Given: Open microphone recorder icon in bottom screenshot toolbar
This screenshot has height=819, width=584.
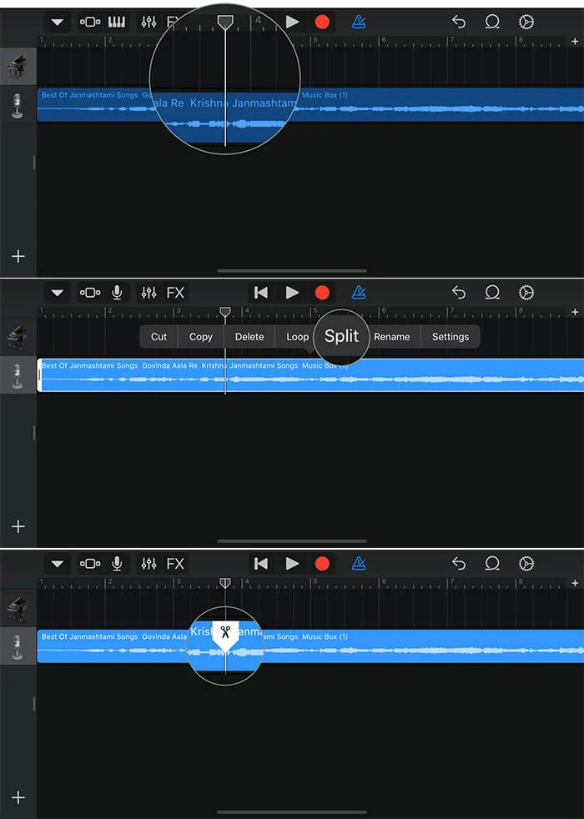Looking at the screenshot, I should click(x=117, y=564).
